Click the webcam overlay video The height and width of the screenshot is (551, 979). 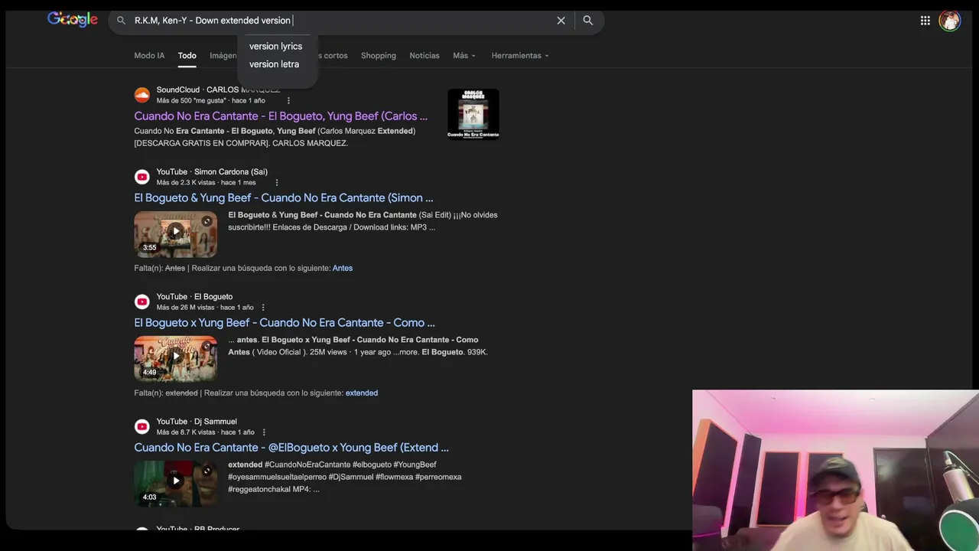point(835,471)
